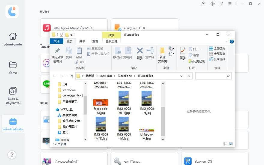Screen dimensions: 264x165
Task: Switch to details view in status bar
Action: (226, 144)
